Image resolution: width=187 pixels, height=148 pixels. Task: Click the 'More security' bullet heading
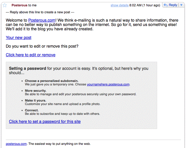click(35, 91)
